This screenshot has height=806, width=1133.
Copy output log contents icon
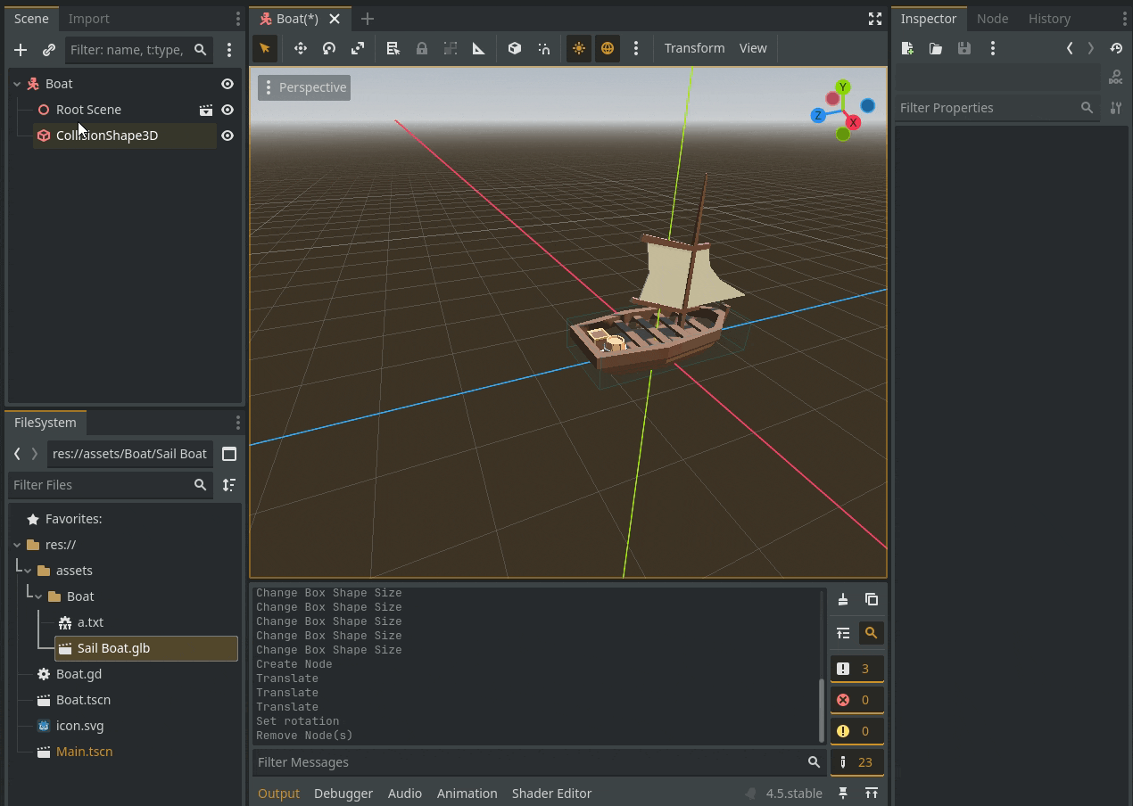872,599
